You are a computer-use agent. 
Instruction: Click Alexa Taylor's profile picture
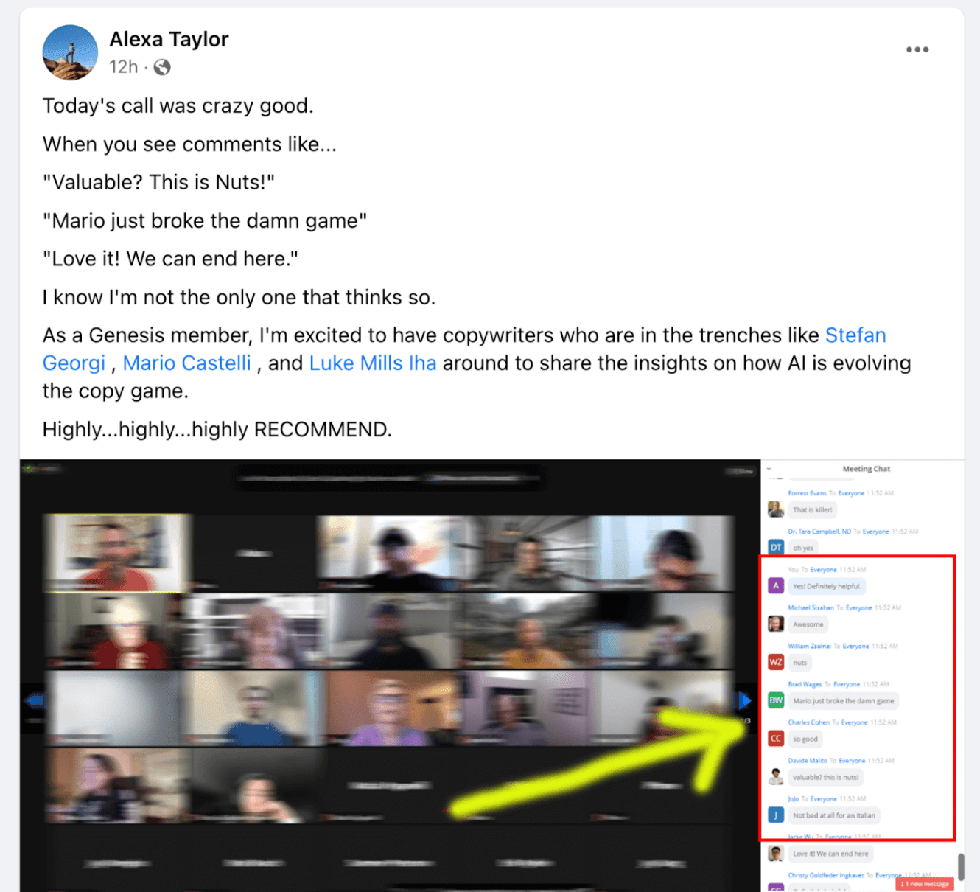coord(70,52)
